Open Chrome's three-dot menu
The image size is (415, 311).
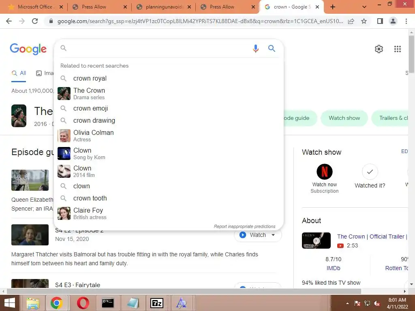click(x=406, y=21)
